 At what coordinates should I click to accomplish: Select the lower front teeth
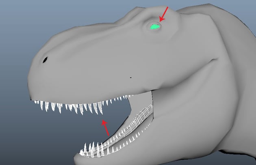click(x=92, y=150)
